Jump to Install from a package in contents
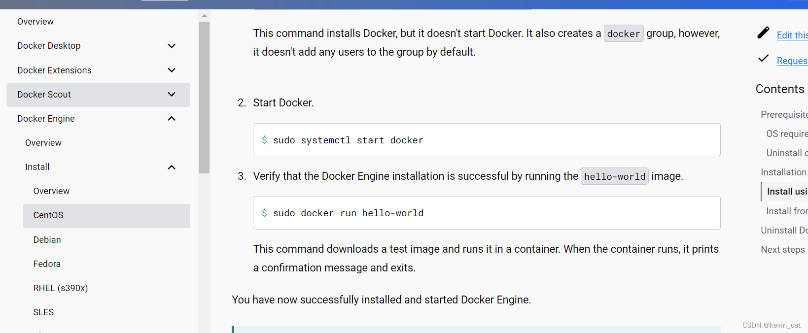808x333 pixels. click(787, 211)
